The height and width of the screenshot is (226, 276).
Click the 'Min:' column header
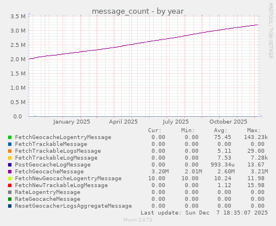point(188,130)
